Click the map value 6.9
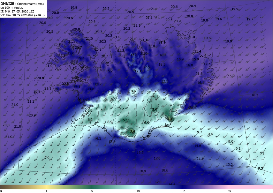Image resolution: width=273 pixels, height=193 pixels. 147,122
